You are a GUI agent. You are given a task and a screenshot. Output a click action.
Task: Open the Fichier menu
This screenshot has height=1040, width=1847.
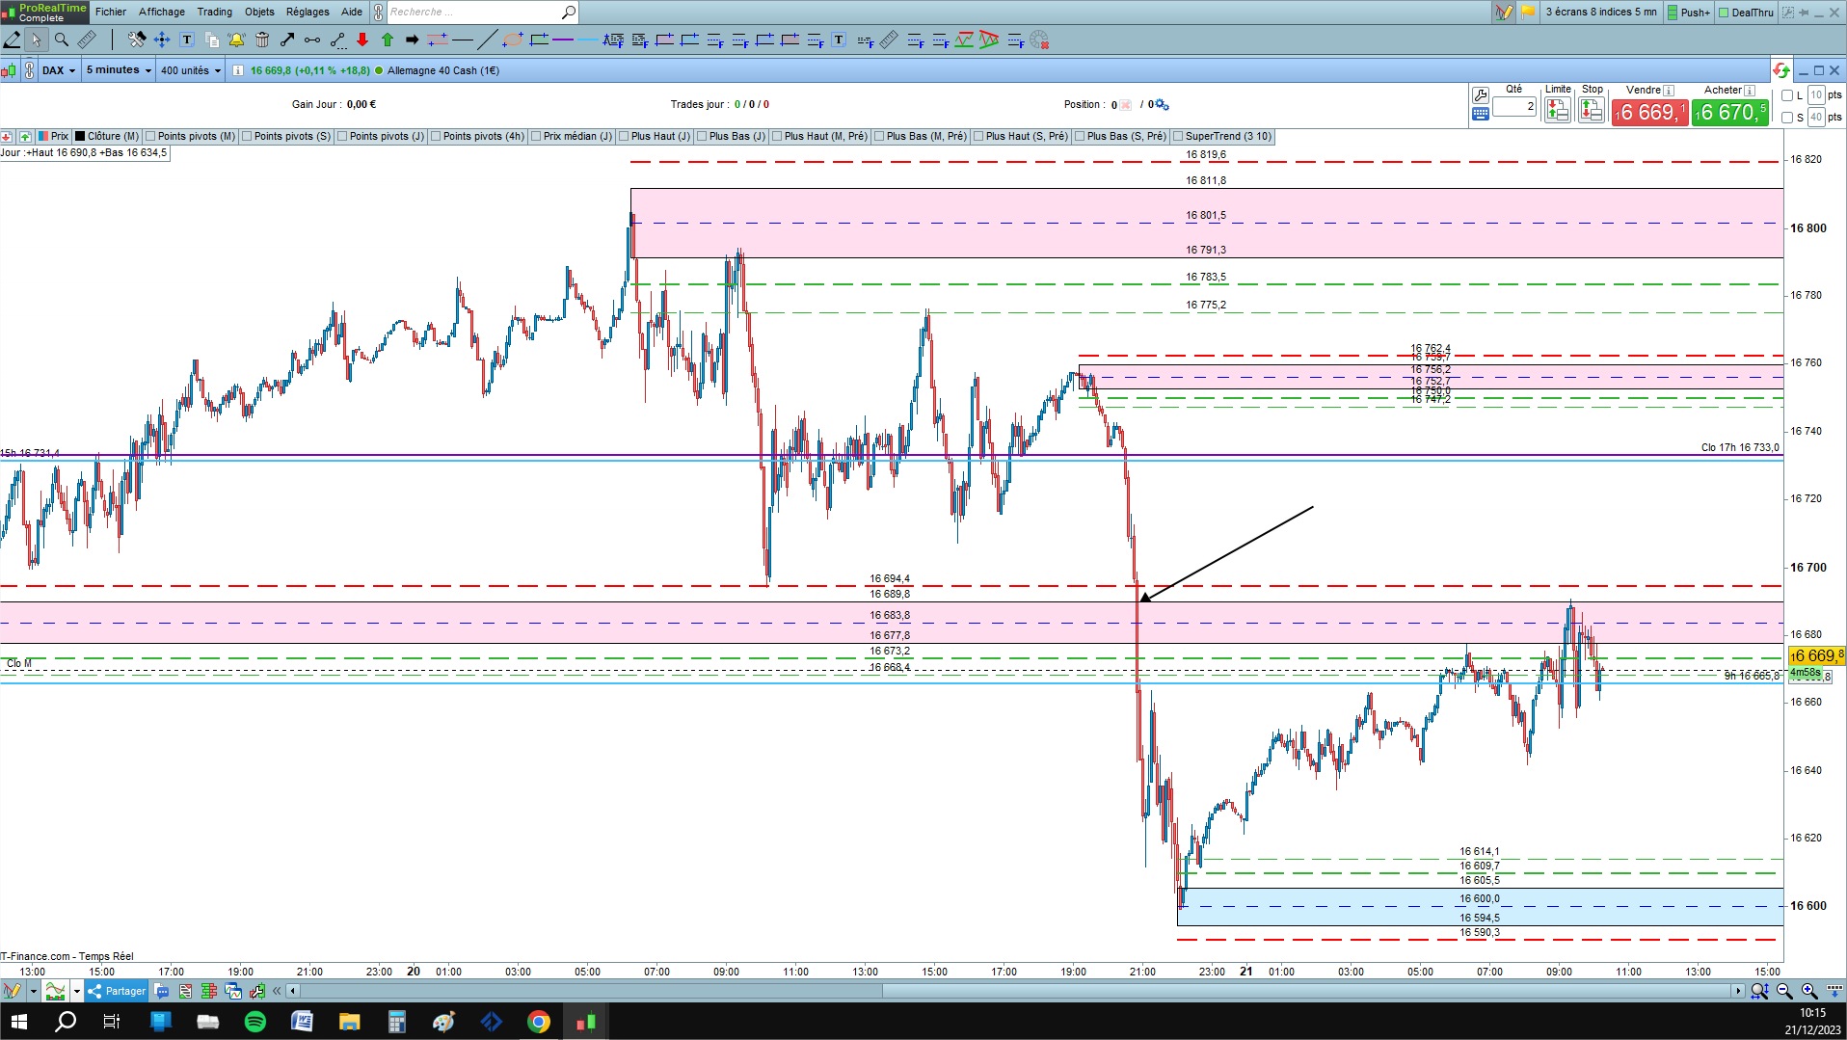click(111, 12)
